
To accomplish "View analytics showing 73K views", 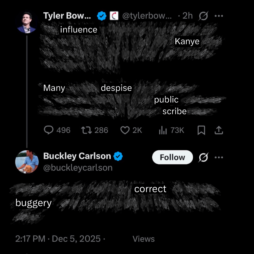I will [163, 131].
